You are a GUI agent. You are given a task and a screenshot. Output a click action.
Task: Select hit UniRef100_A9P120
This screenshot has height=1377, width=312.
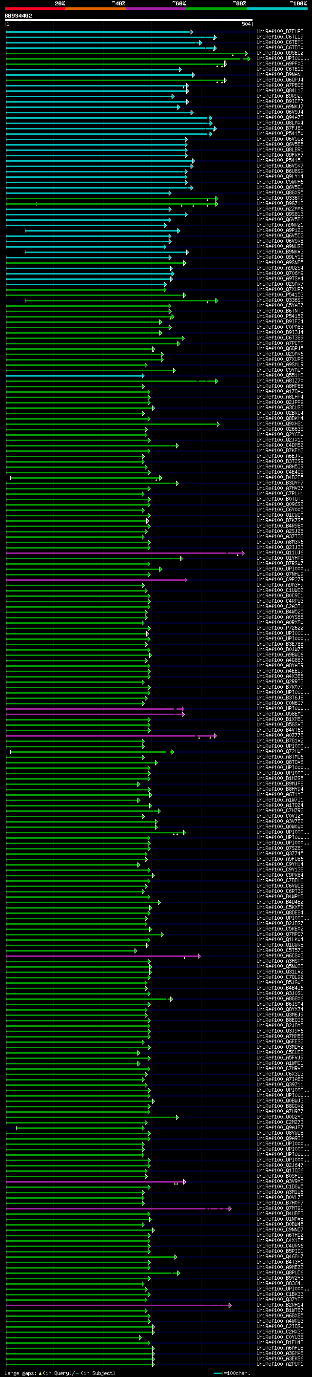(279, 231)
